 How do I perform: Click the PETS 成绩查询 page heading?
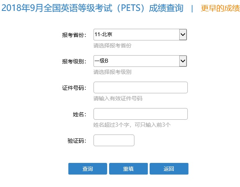pos(92,9)
